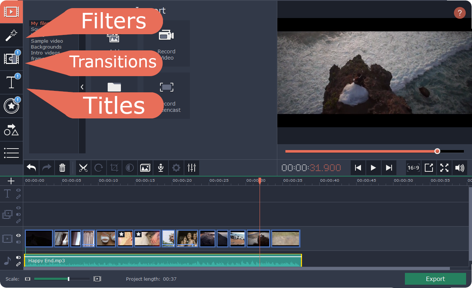The height and width of the screenshot is (288, 472).
Task: Open the Filters panel with the magic wand icon
Action: 11,36
